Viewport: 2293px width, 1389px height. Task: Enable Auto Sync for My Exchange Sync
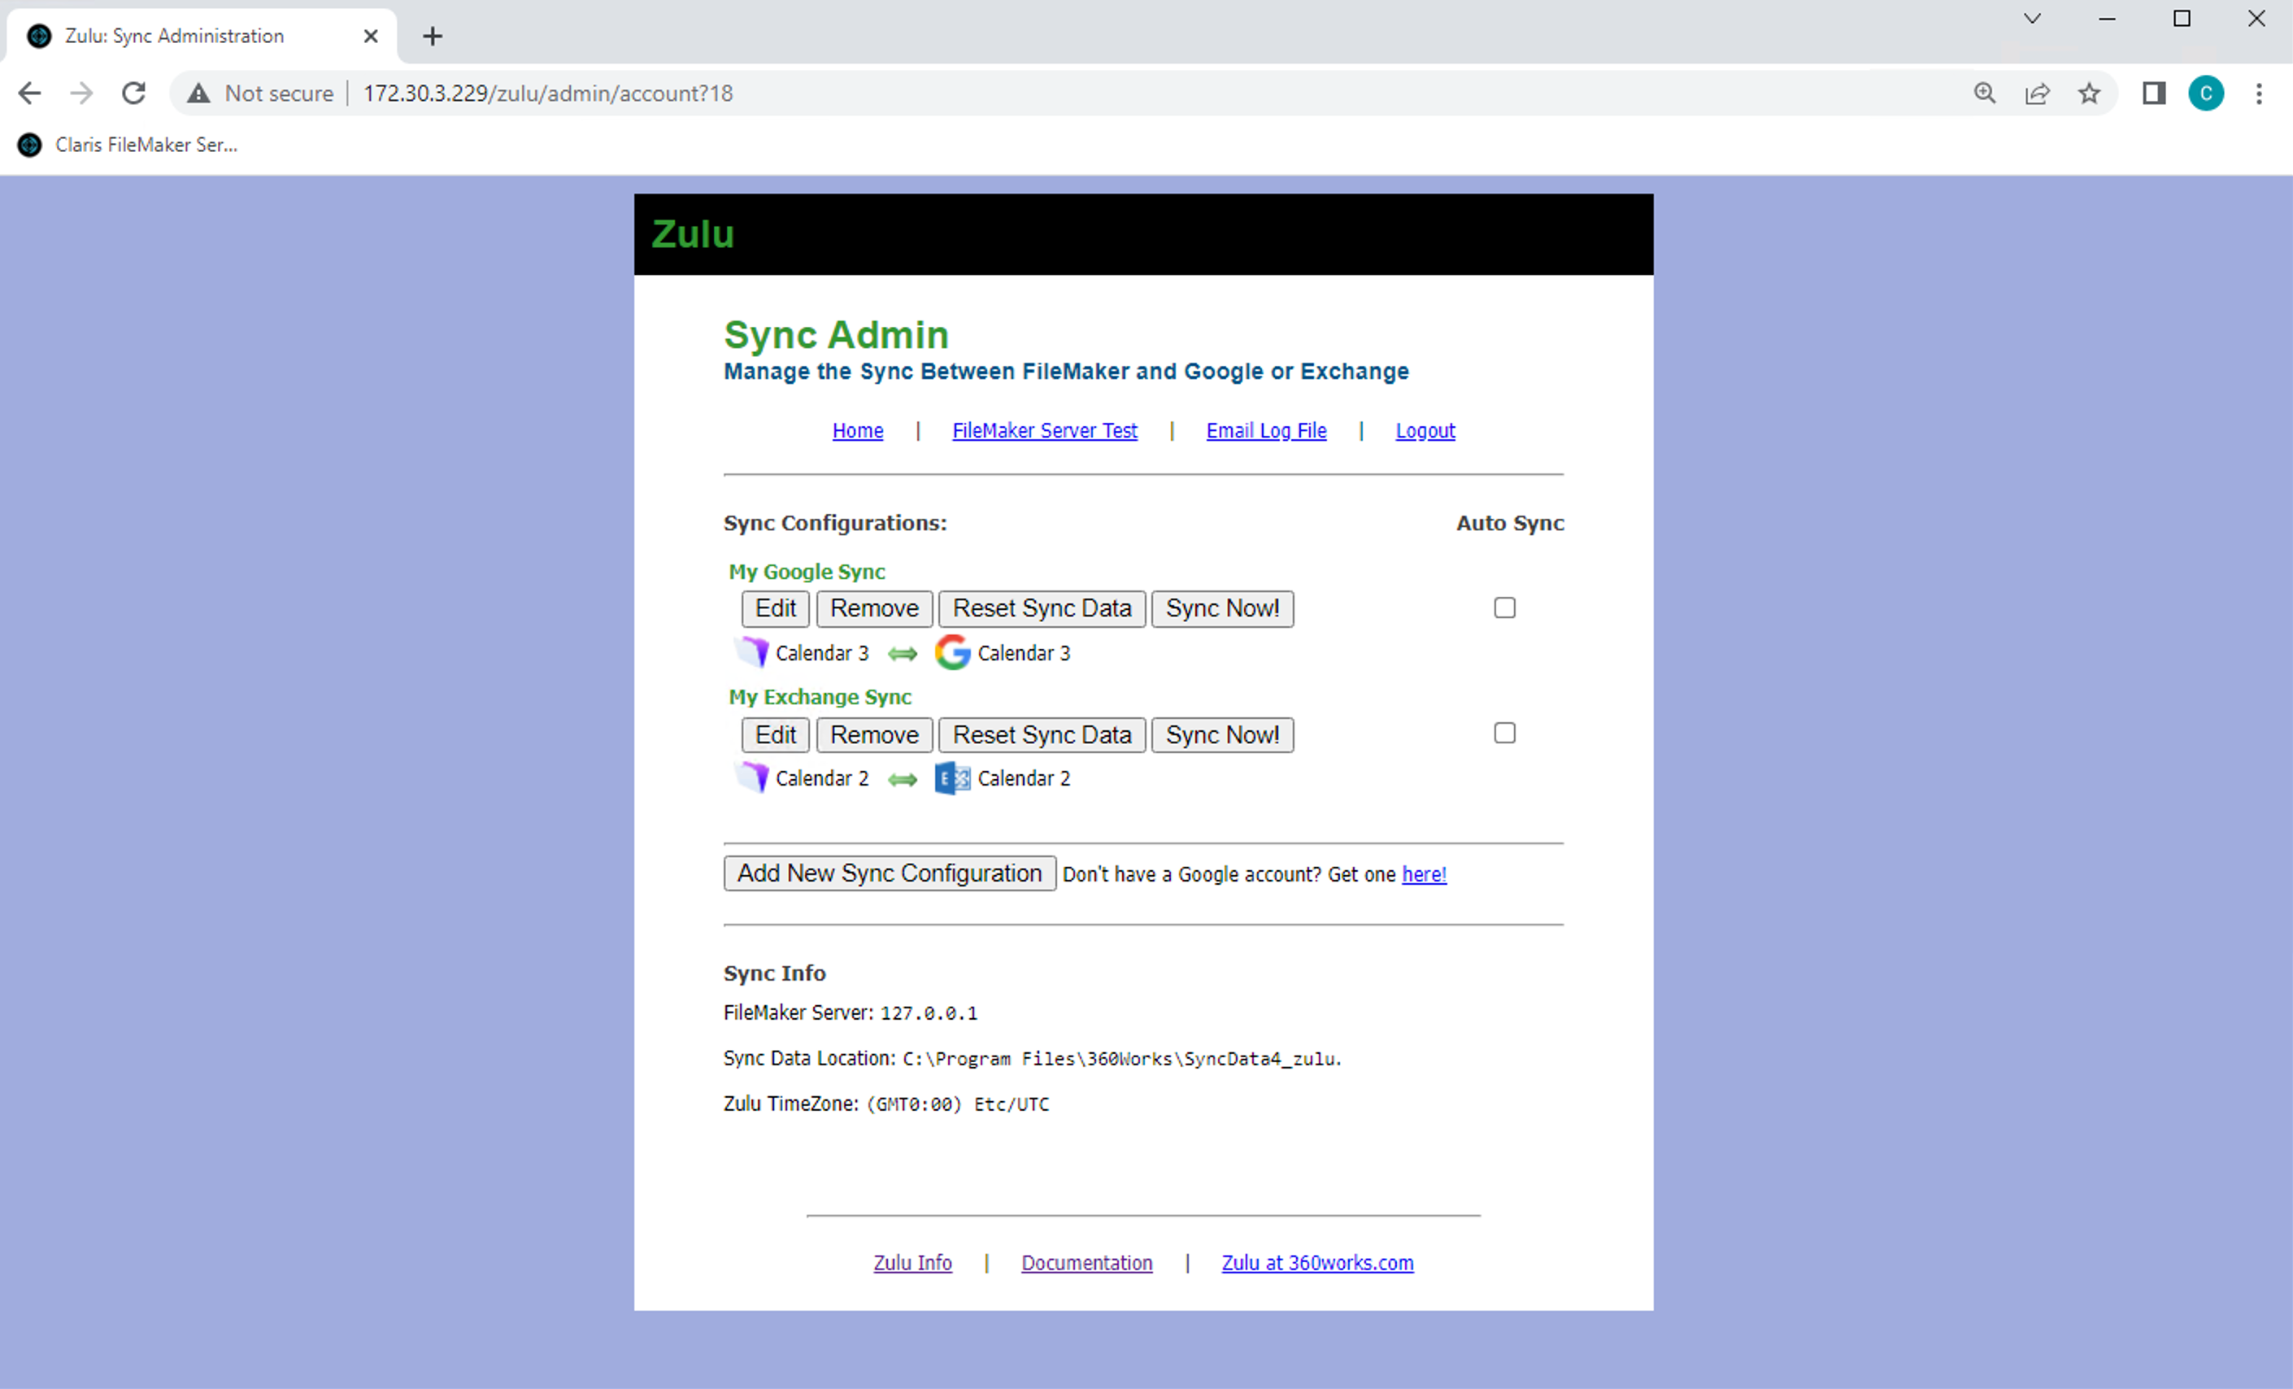pos(1503,734)
